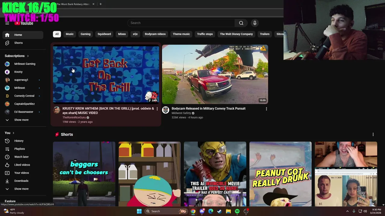Viewport: 385px width, 216px height.
Task: Select the Gaming filter chip
Action: pos(85,34)
